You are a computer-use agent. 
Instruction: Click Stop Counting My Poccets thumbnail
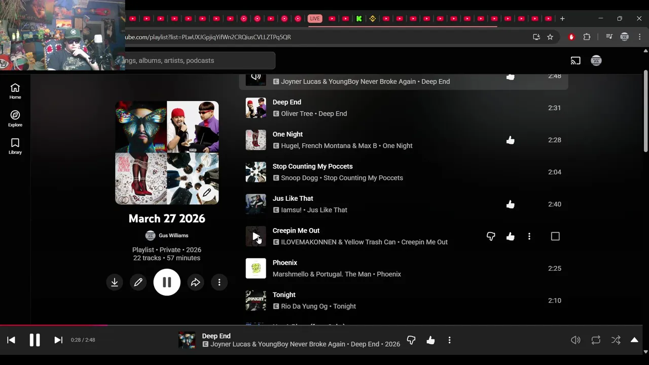click(x=256, y=172)
